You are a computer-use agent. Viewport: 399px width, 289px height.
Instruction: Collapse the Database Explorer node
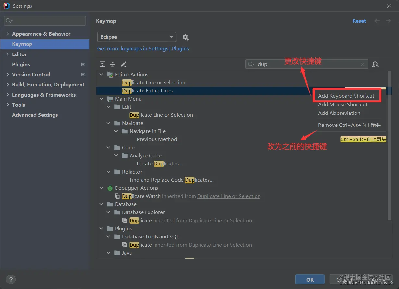click(x=109, y=212)
